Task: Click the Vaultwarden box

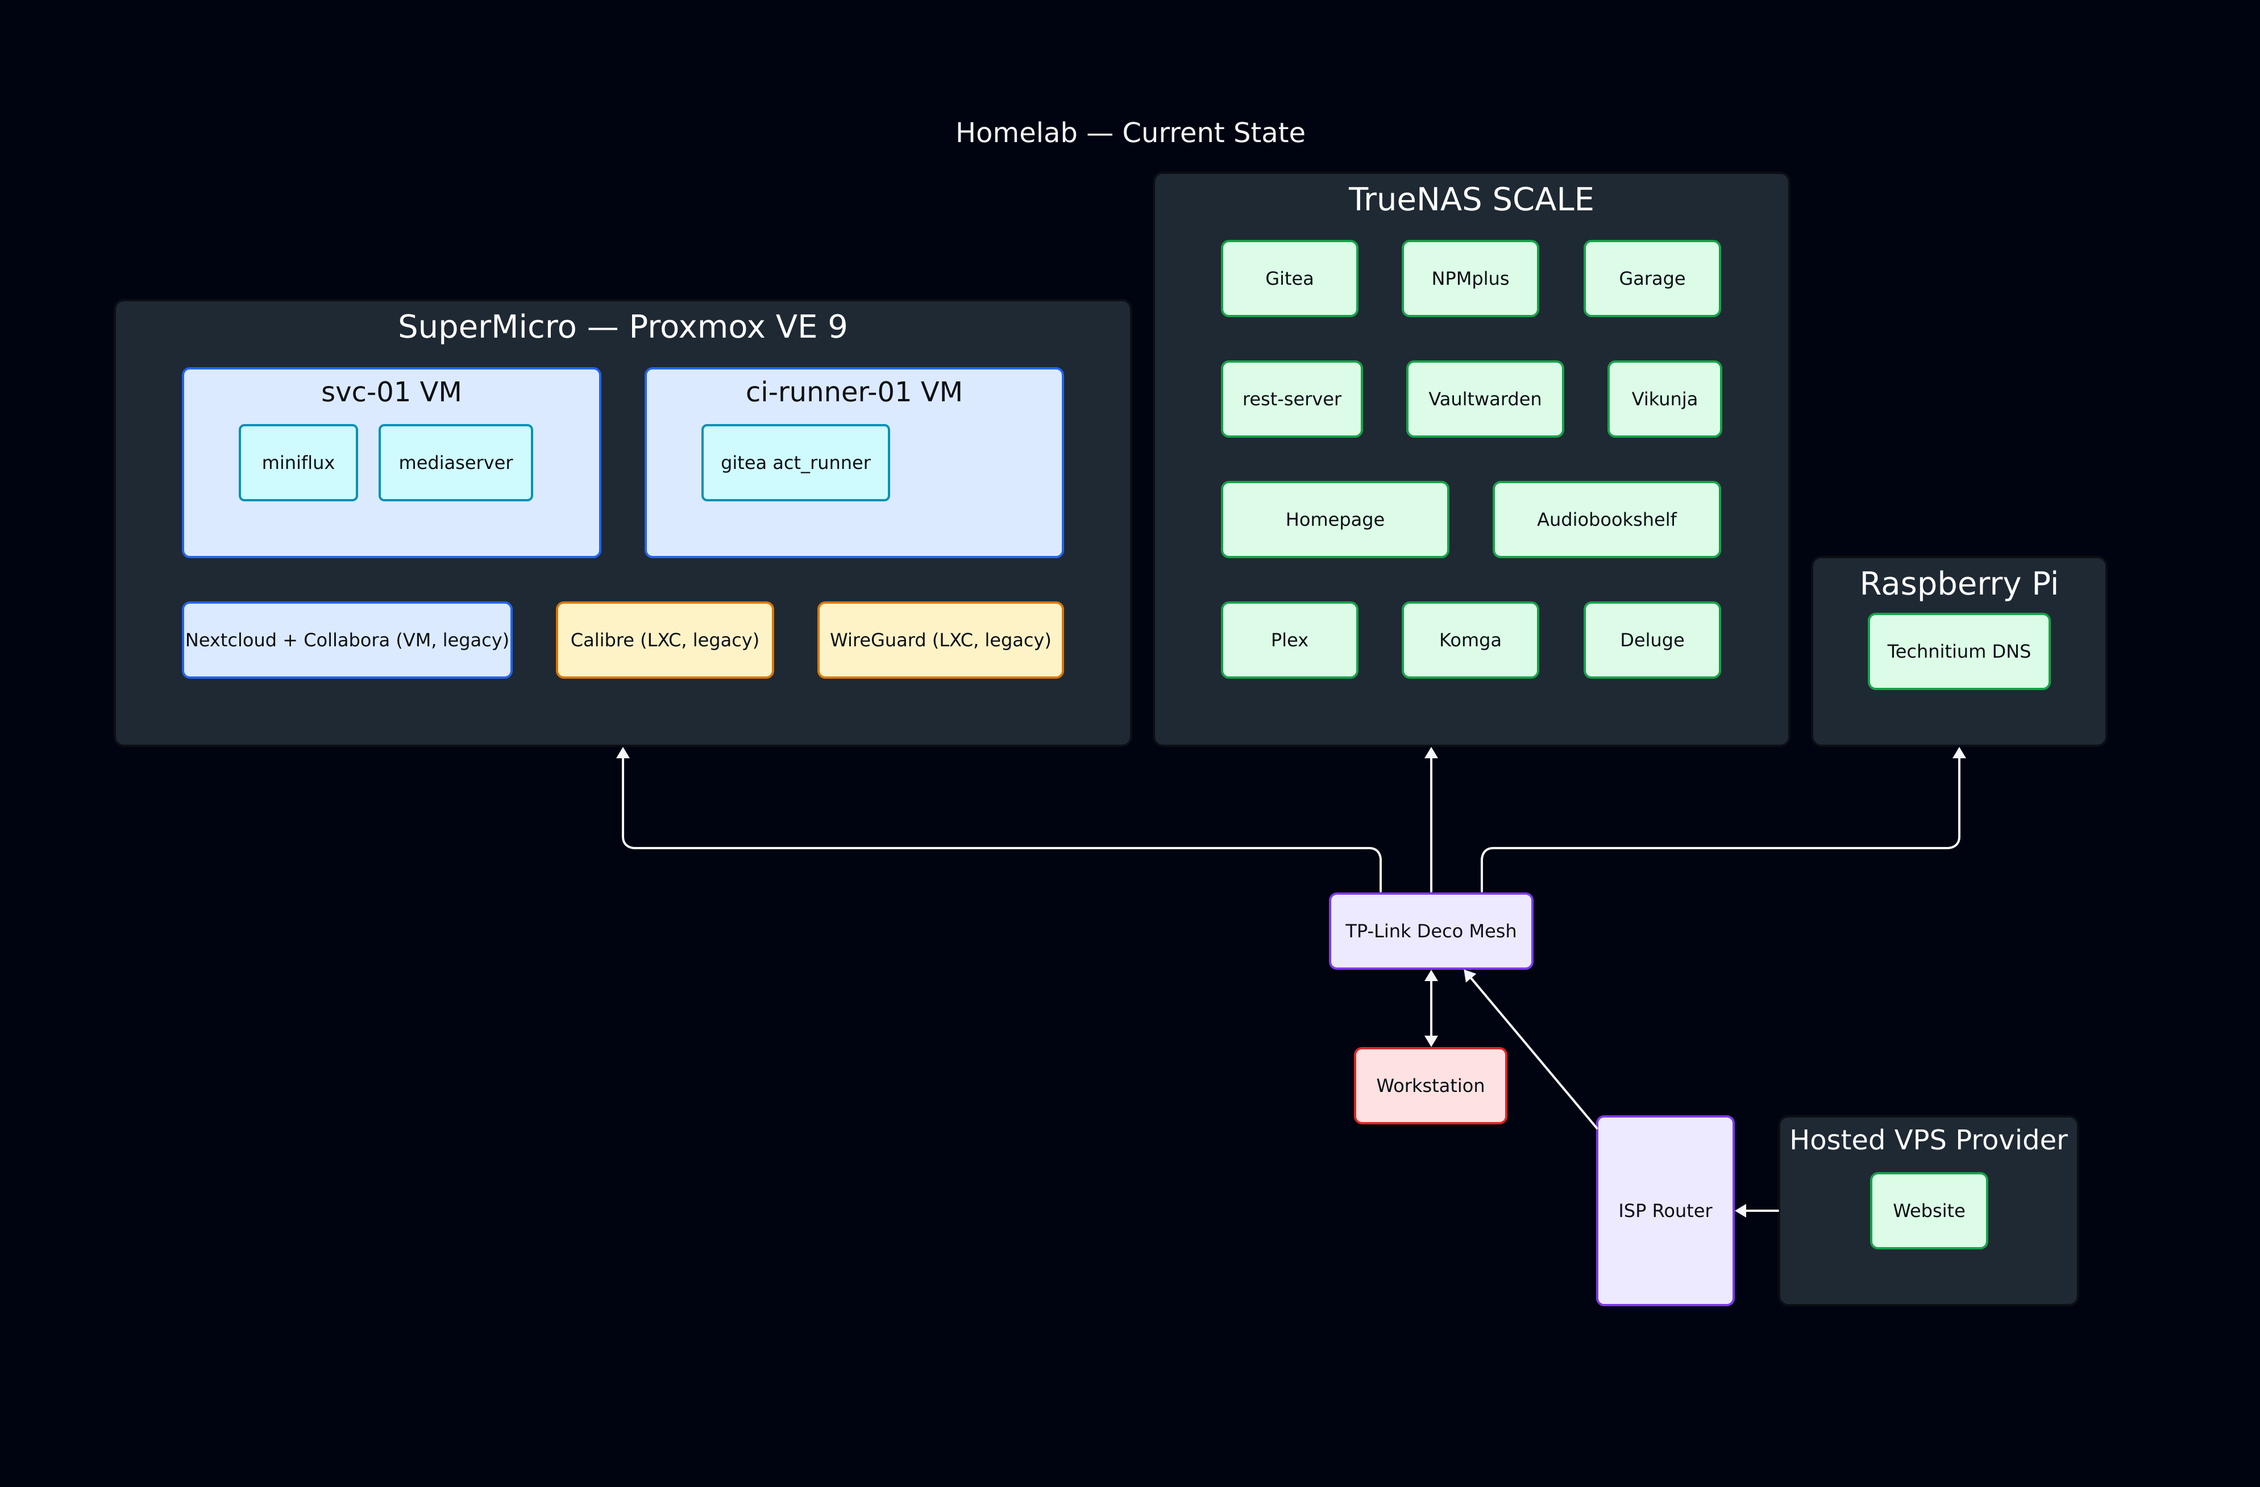Action: click(x=1485, y=399)
